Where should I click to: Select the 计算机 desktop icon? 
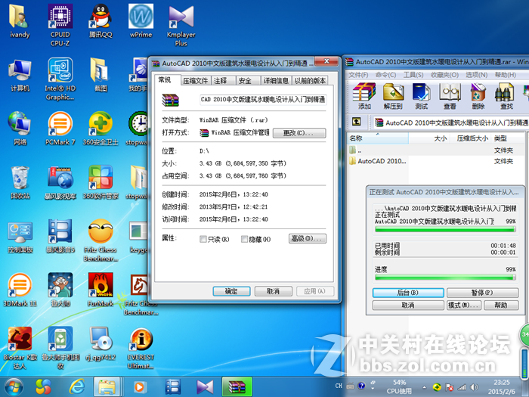(x=20, y=75)
